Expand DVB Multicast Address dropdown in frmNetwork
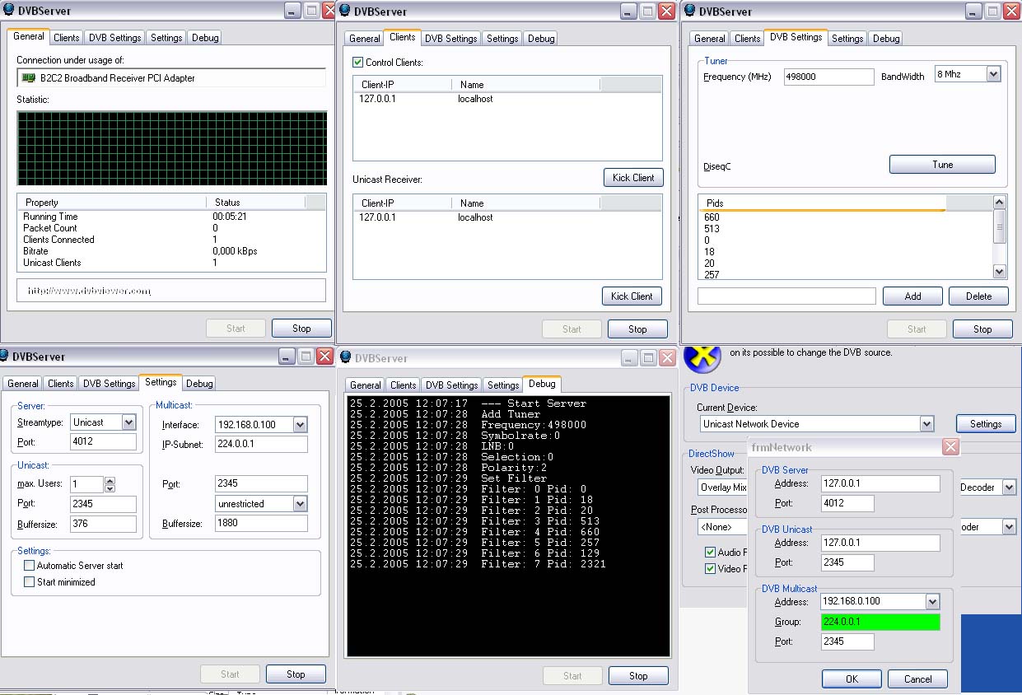The height and width of the screenshot is (695, 1022). click(933, 601)
